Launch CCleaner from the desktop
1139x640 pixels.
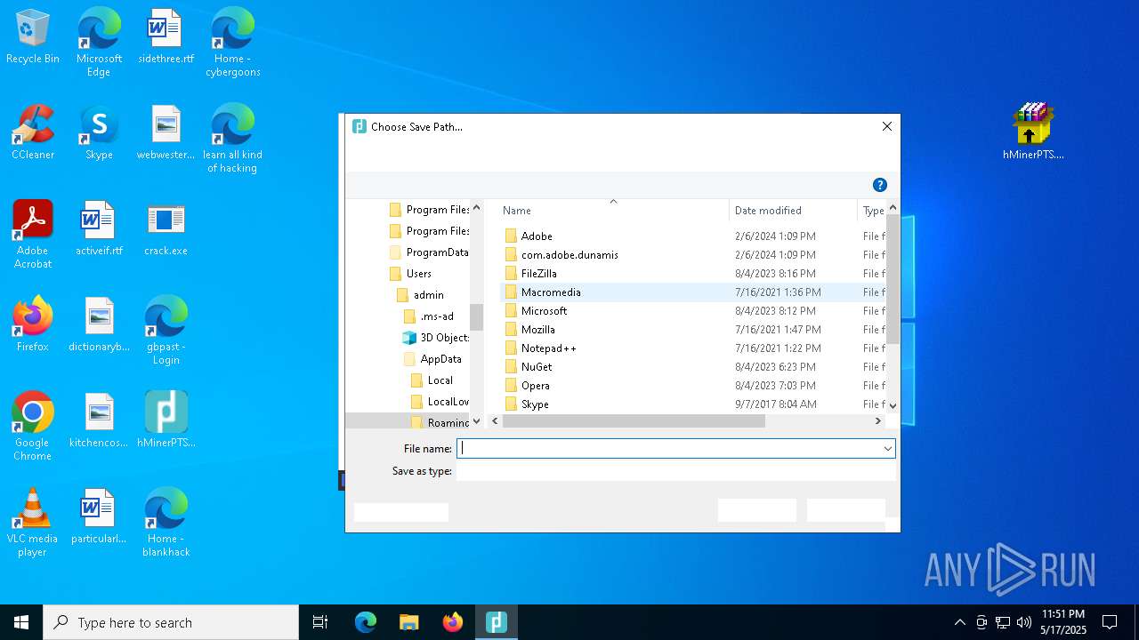tap(33, 133)
